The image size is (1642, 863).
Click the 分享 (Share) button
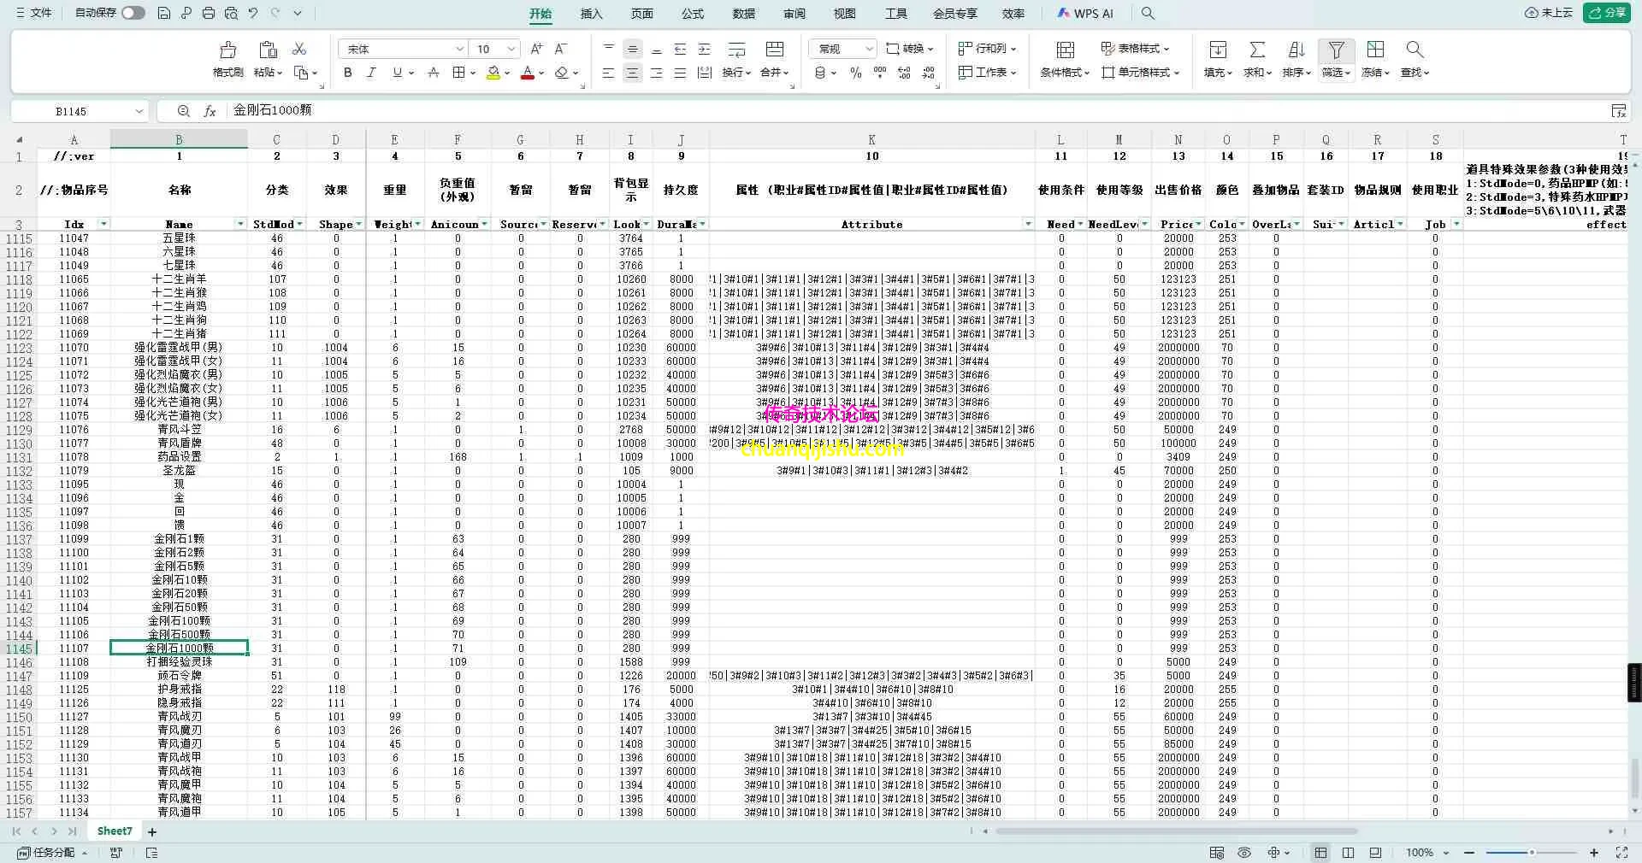coord(1610,13)
